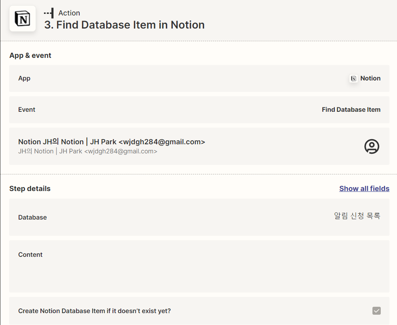Click the Action label text
The image size is (397, 325).
click(69, 13)
